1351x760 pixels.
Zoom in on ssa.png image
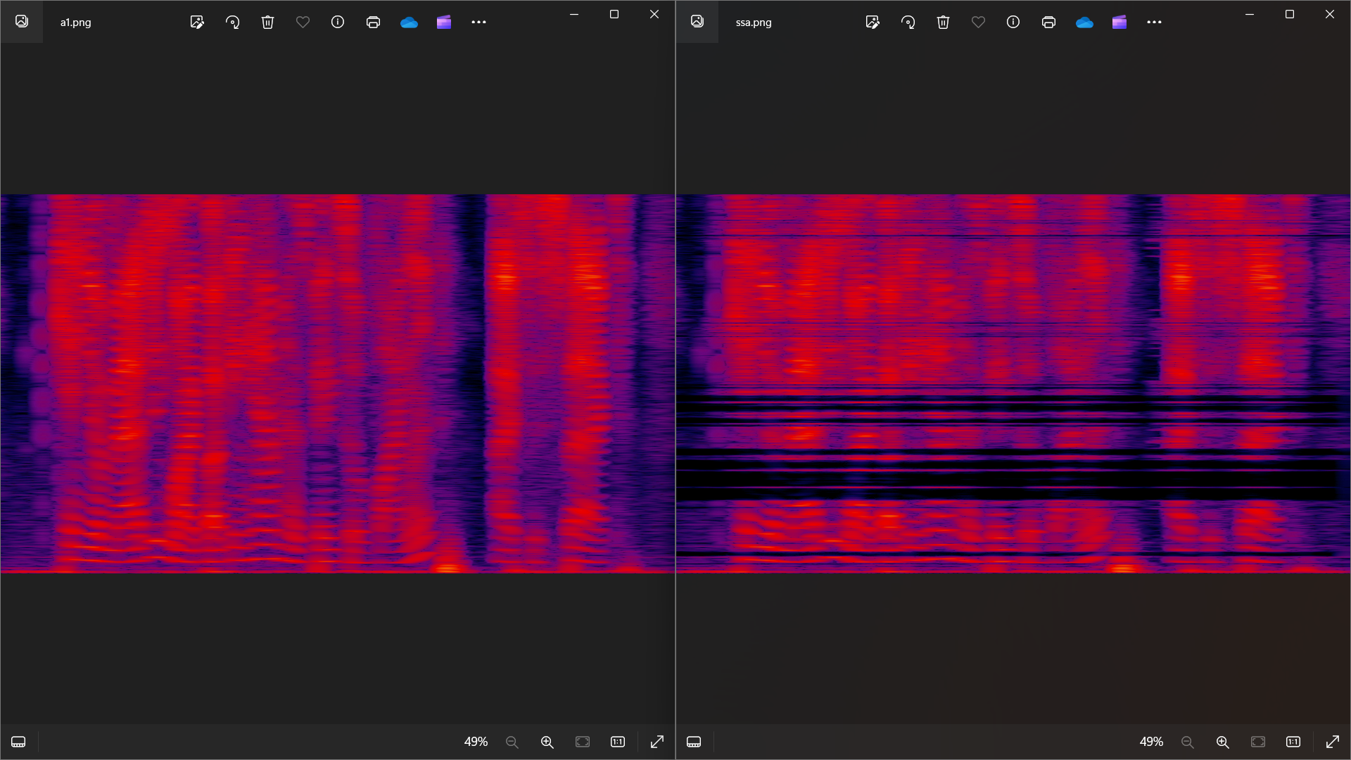[1223, 742]
